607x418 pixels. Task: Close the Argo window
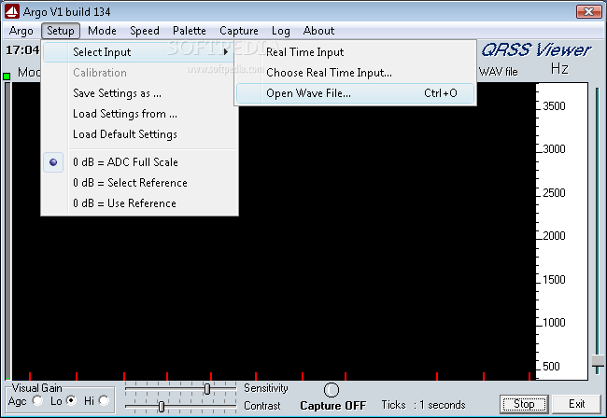click(589, 11)
